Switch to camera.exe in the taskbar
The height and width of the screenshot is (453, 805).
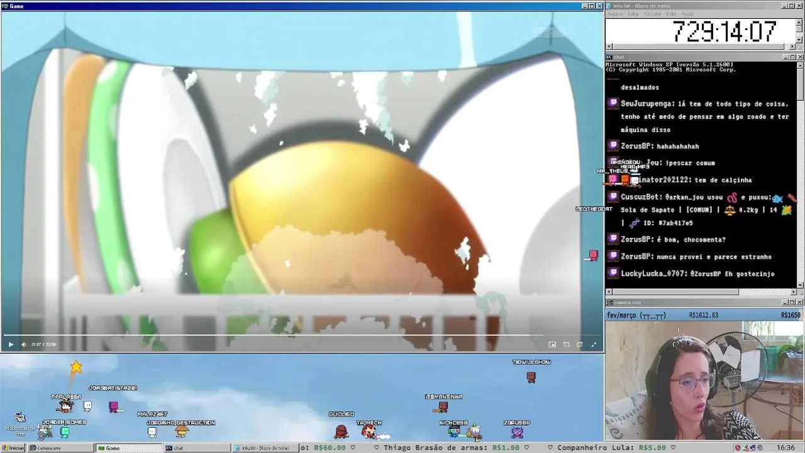(60, 448)
